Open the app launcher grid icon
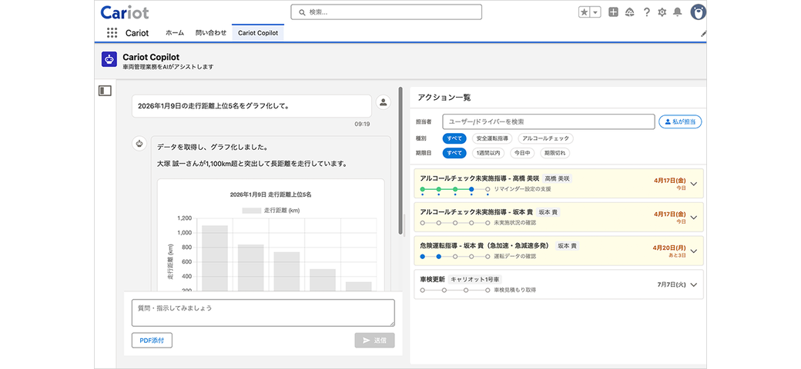This screenshot has width=801, height=369. pyautogui.click(x=112, y=32)
